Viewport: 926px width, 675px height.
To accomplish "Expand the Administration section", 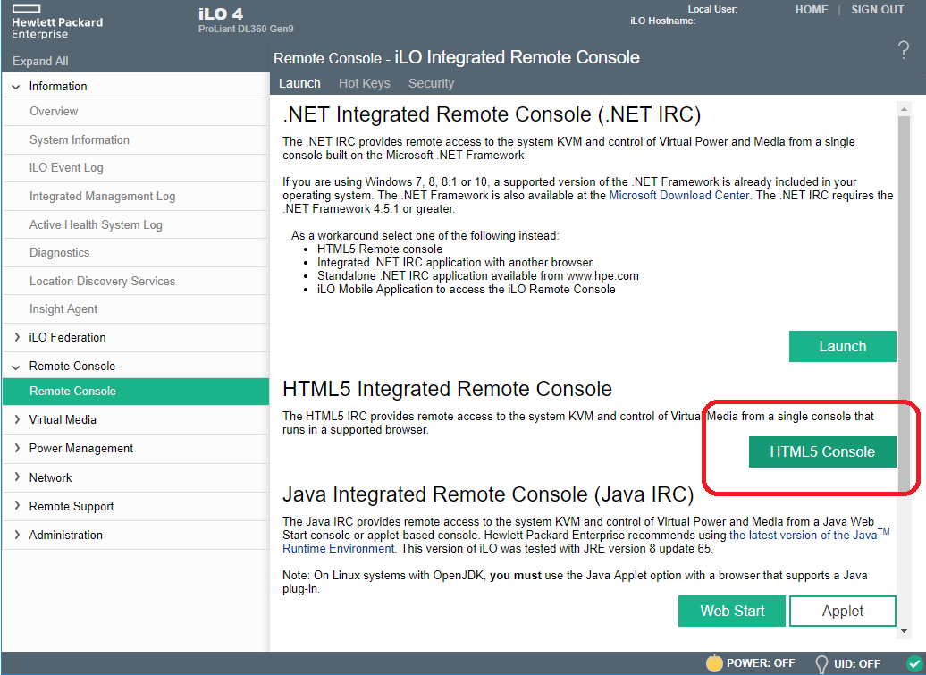I will (x=16, y=535).
